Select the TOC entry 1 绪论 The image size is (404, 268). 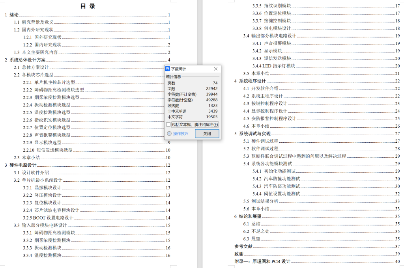[11, 15]
